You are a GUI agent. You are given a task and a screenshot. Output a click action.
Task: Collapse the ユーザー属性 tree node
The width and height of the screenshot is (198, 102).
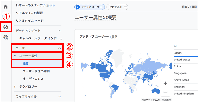pyautogui.click(x=15, y=56)
